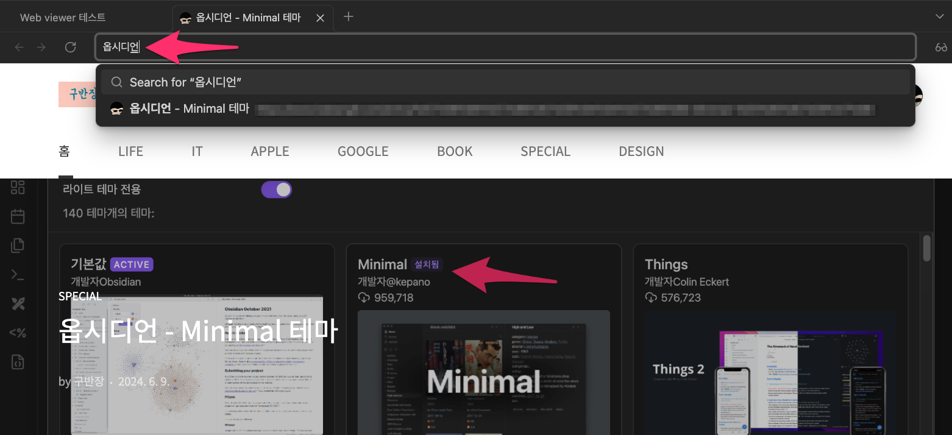The image size is (952, 435).
Task: Click the ACTIVE badge on 기본값
Action: coord(132,264)
